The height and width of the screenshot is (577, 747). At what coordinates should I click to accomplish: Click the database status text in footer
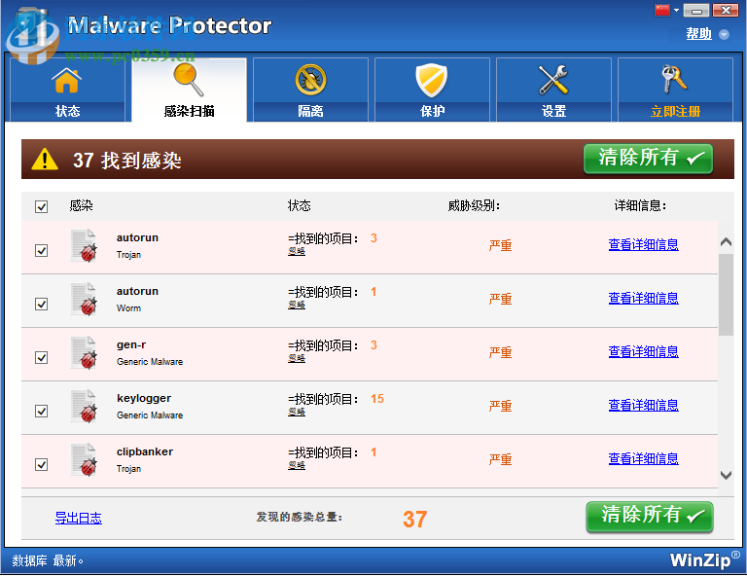coord(48,560)
